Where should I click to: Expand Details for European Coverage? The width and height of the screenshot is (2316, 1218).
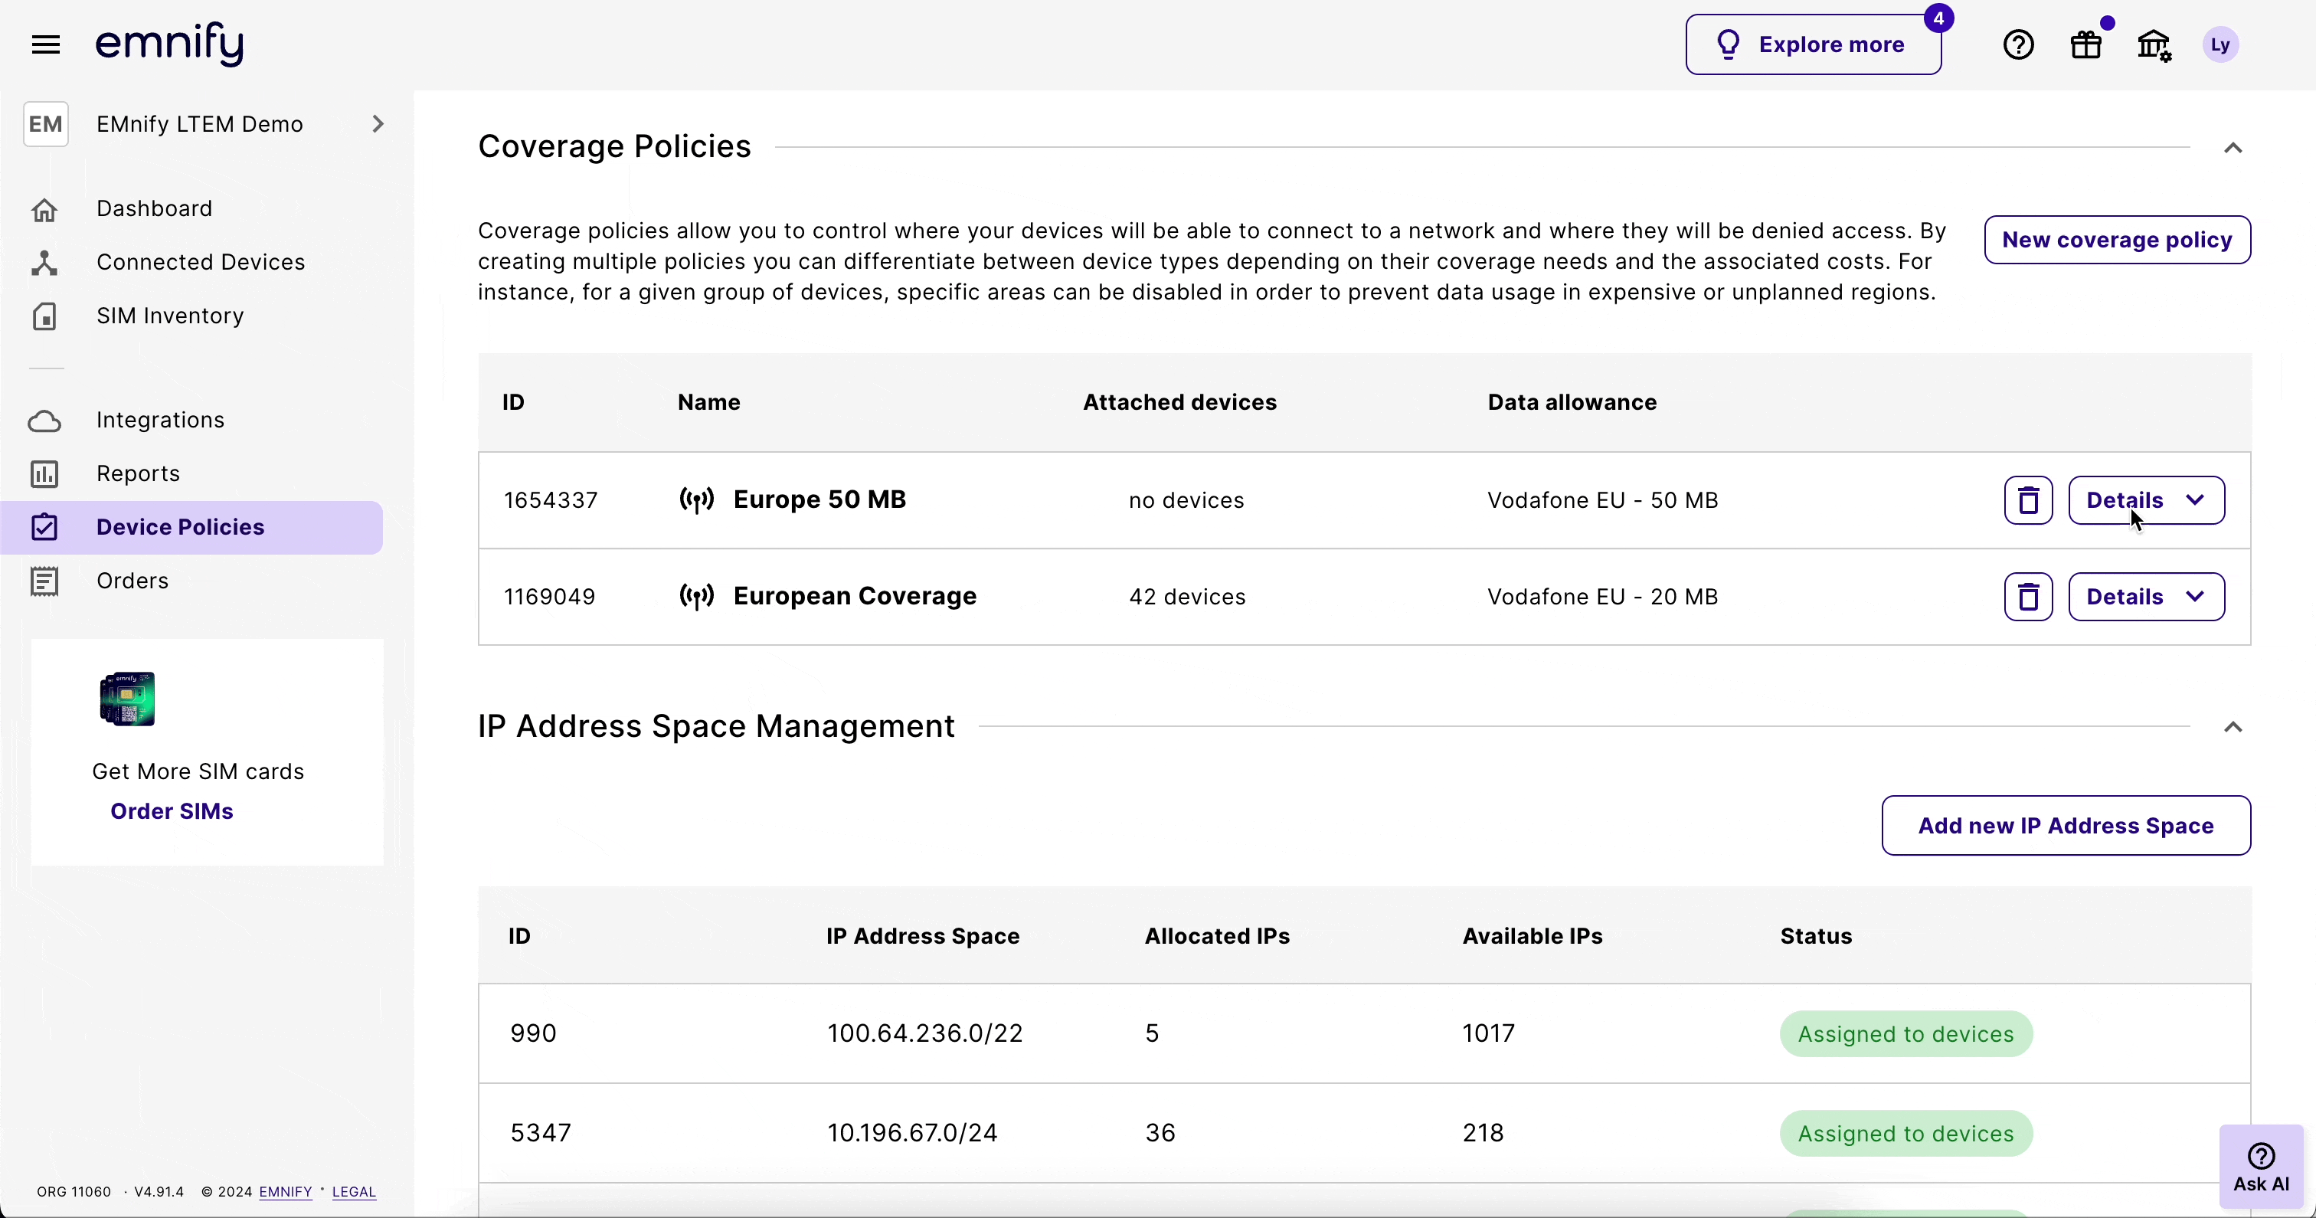coord(2145,597)
